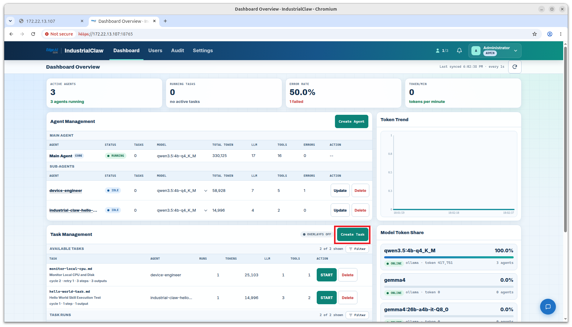Delete the device-engineer agent

pyautogui.click(x=360, y=191)
